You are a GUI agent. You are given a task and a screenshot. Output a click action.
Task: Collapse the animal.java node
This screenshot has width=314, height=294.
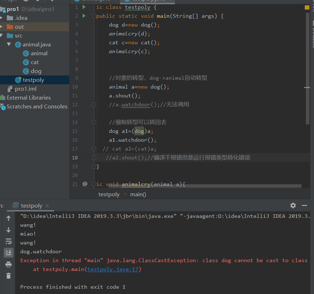9,44
